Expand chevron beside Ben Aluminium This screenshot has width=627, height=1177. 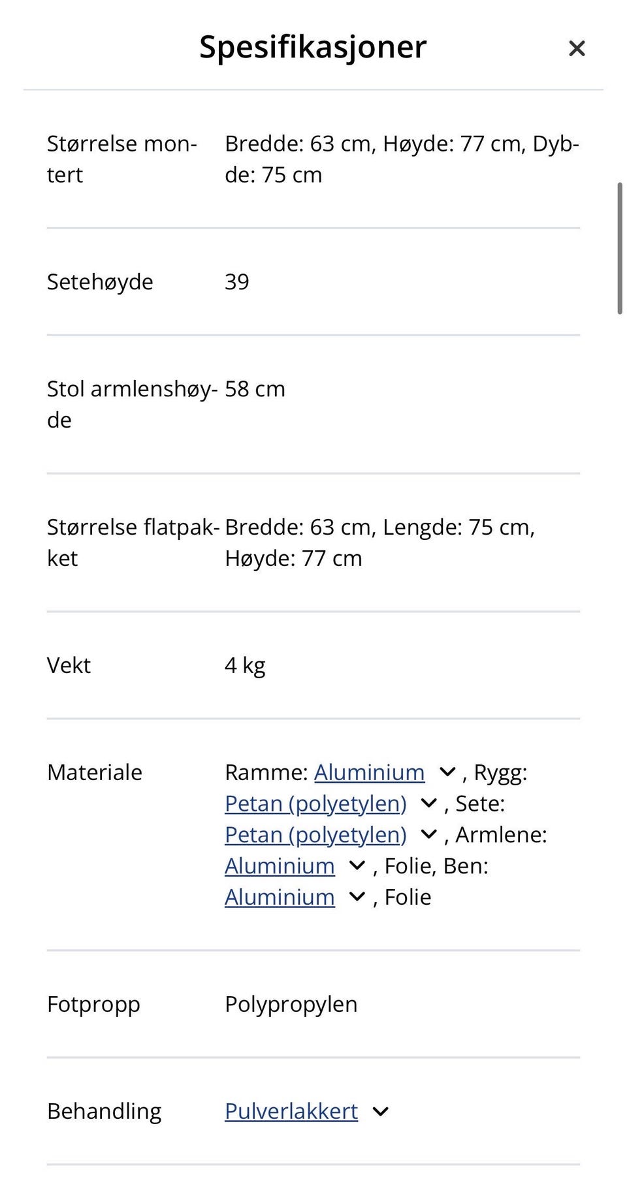(357, 898)
